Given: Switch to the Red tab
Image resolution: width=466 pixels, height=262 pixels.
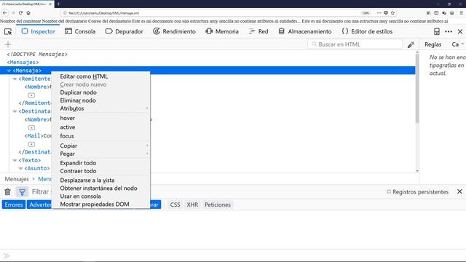Looking at the screenshot, I should 258,31.
